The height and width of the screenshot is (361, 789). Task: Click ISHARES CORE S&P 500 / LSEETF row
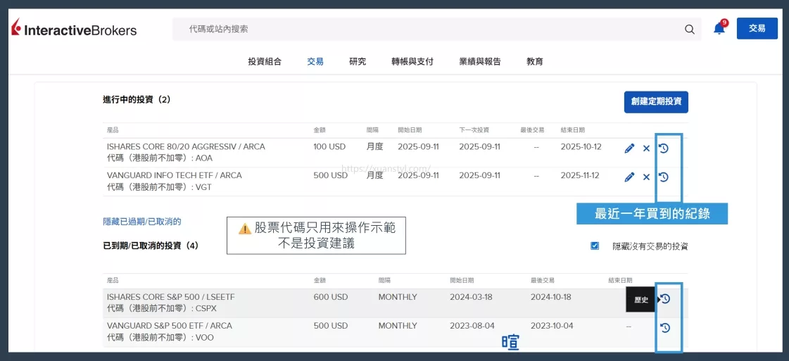pyautogui.click(x=395, y=303)
